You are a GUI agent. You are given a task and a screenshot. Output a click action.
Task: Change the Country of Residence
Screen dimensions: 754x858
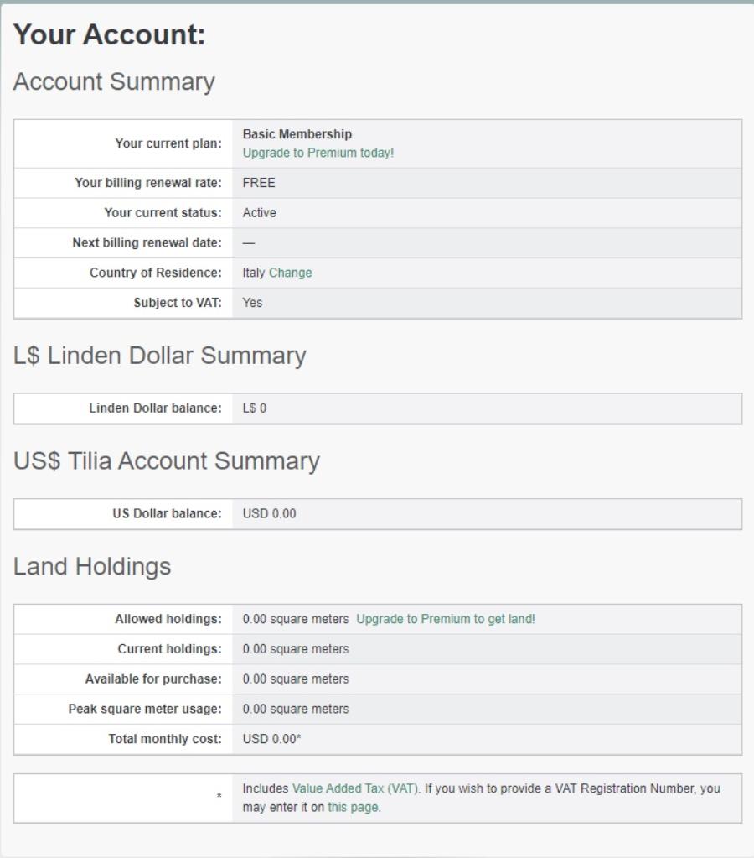(291, 273)
